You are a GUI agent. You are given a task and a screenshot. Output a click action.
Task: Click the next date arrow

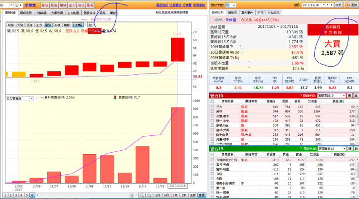point(331,5)
